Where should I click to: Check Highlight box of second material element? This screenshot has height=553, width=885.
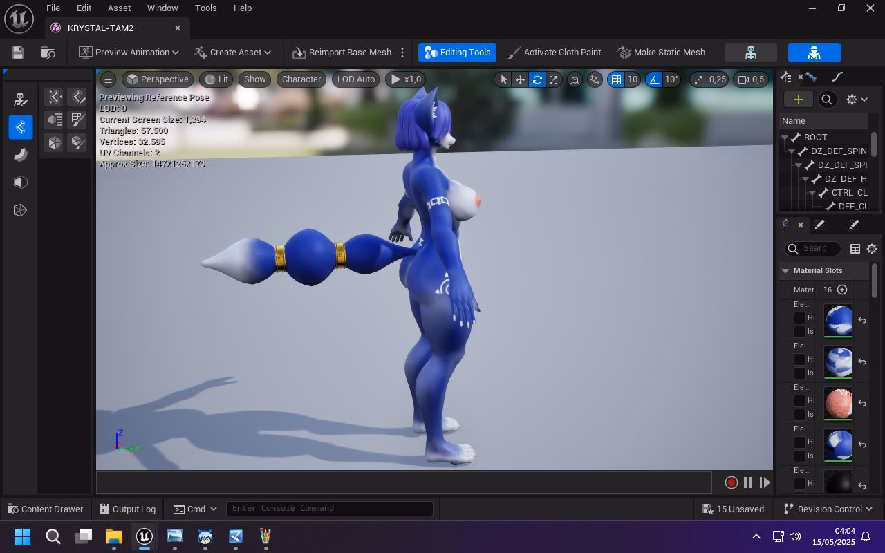pos(800,359)
